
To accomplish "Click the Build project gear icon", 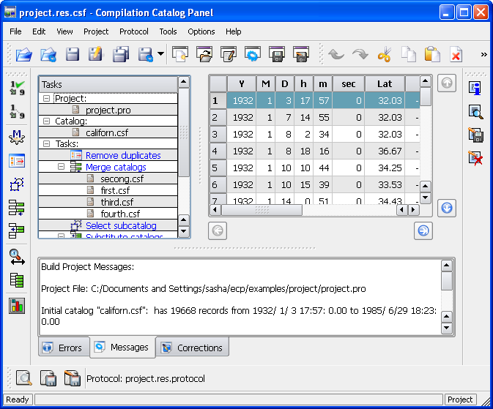I will point(253,54).
